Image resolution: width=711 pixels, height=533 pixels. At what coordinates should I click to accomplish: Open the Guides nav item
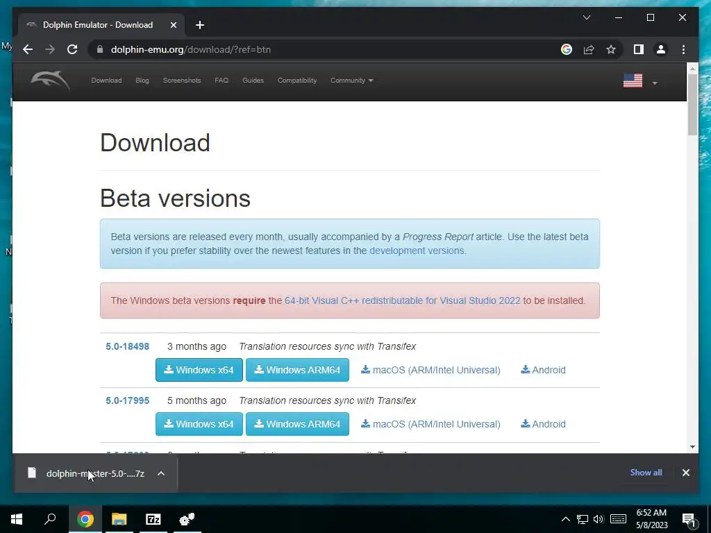coord(253,81)
